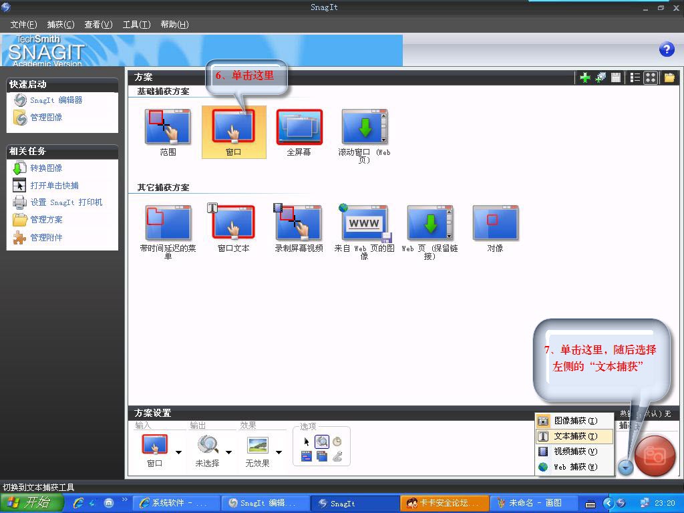Screen dimensions: 684x513
Task: Choose the 对像 object capture profile
Action: [x=495, y=228]
